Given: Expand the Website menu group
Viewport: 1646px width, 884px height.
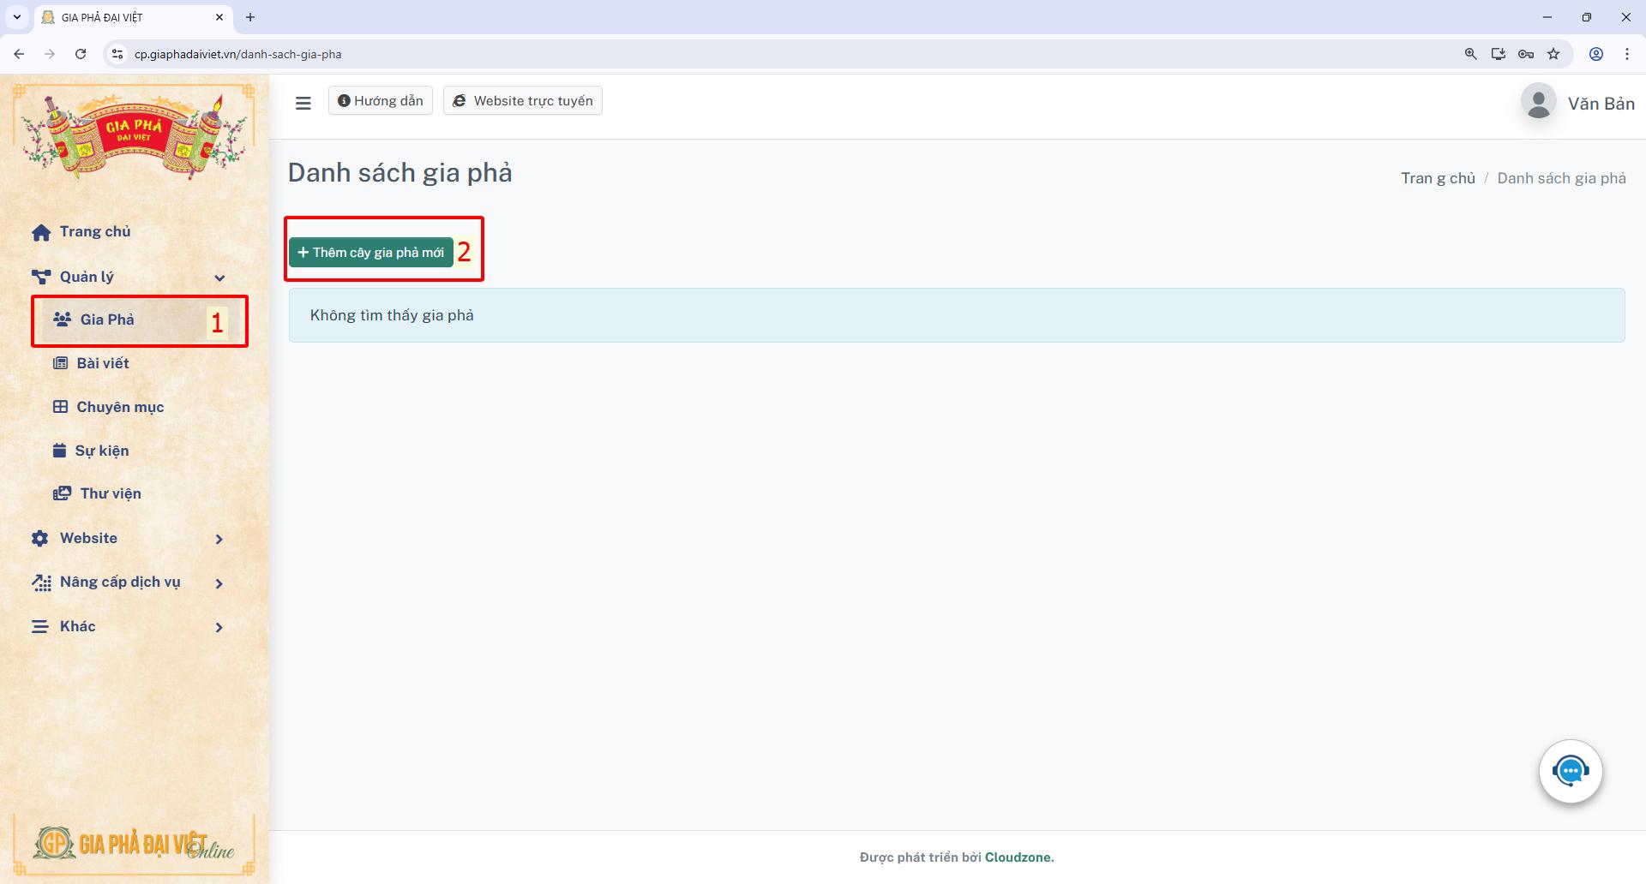Looking at the screenshot, I should 219,538.
